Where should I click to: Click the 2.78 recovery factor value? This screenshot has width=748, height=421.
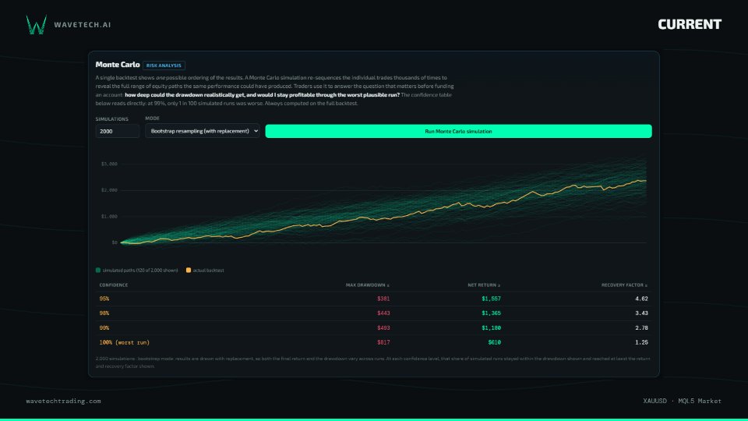(x=641, y=328)
